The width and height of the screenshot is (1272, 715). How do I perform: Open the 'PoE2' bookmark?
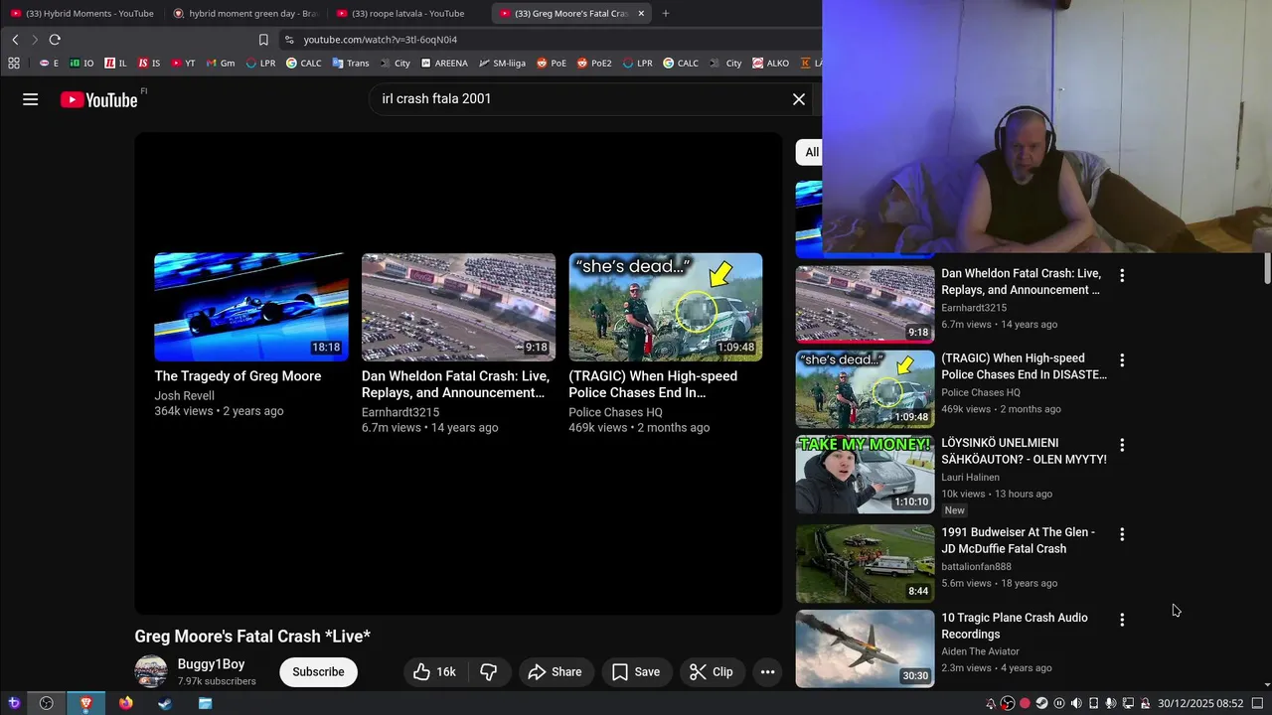click(x=593, y=63)
